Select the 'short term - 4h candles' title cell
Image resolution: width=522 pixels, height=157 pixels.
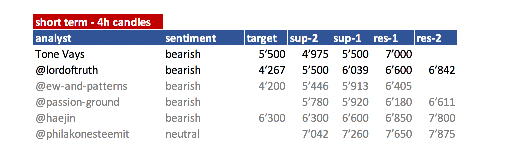click(98, 22)
